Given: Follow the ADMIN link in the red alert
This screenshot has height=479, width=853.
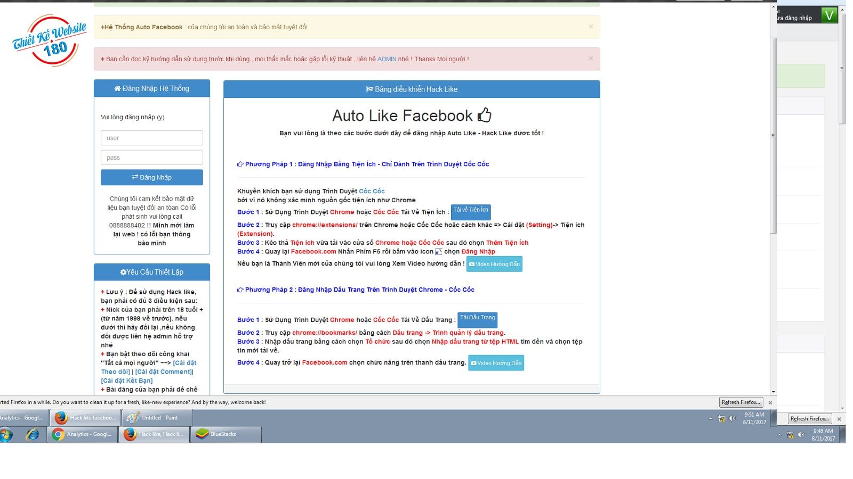Looking at the screenshot, I should click(387, 59).
